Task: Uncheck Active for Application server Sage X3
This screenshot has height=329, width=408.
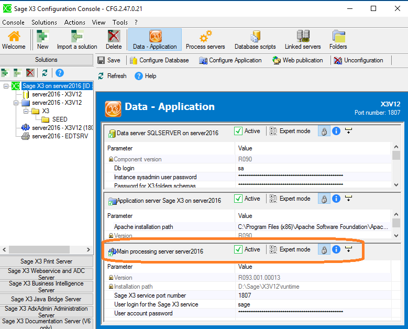Action: coord(238,199)
